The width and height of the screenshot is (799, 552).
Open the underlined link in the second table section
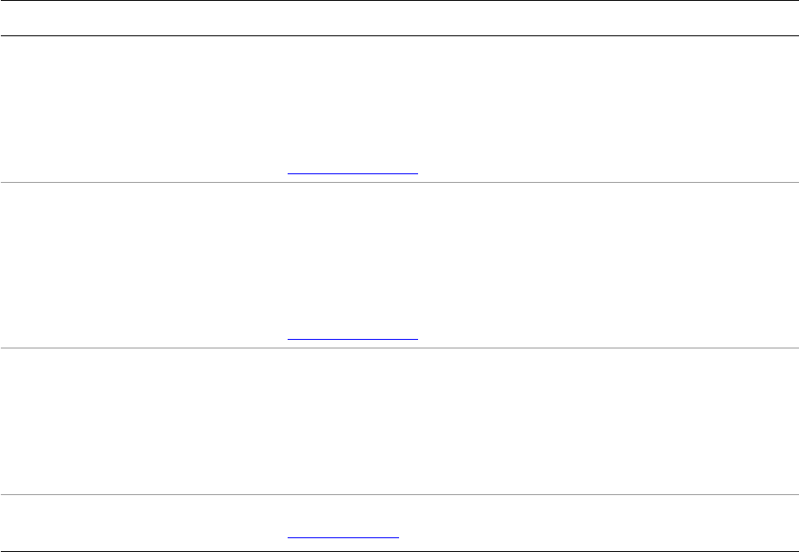click(x=352, y=339)
